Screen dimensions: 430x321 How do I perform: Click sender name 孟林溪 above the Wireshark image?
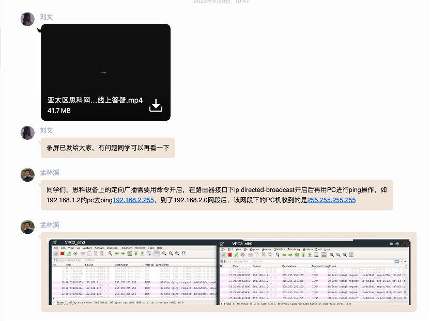(x=50, y=224)
